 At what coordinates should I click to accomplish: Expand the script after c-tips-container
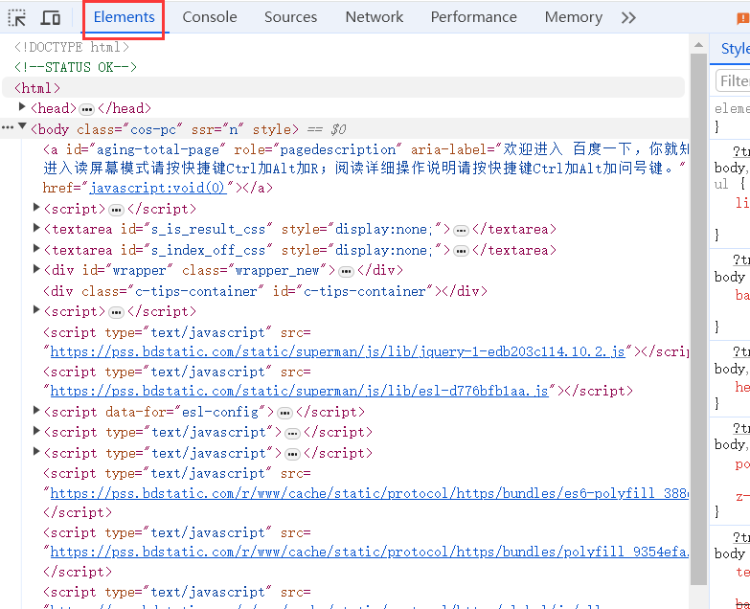click(35, 309)
